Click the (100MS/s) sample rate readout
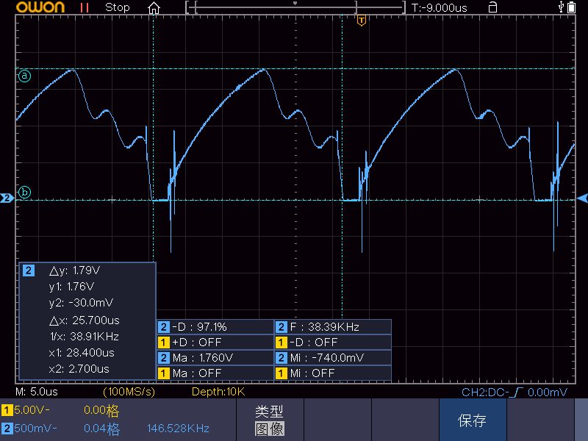Screen dimensions: 588x441 [129, 392]
